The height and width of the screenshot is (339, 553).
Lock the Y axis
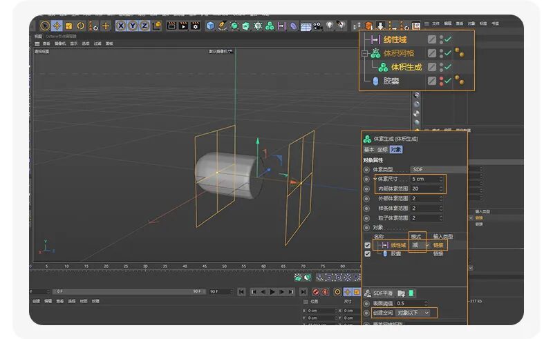(x=133, y=26)
